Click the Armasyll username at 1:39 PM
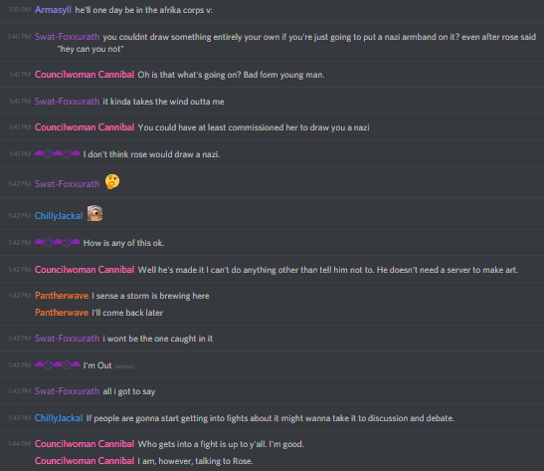The width and height of the screenshot is (544, 471). [53, 10]
